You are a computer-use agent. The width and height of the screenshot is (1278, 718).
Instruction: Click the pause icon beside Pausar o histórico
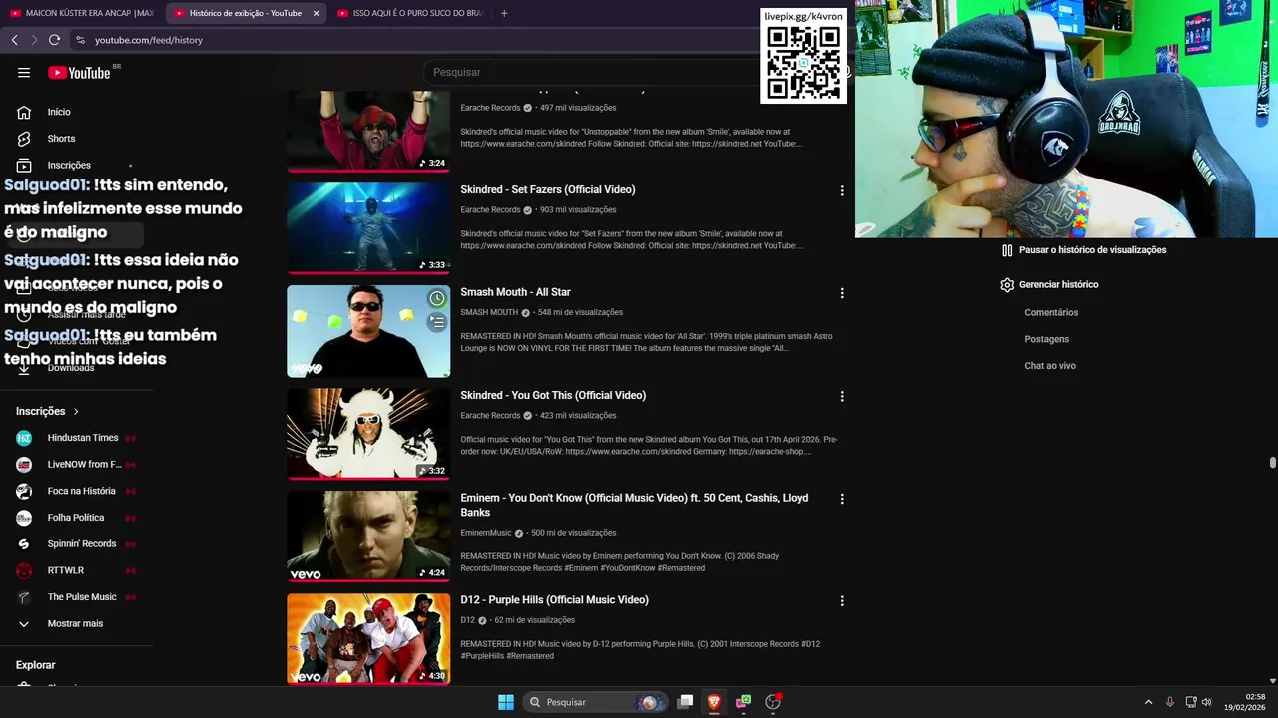pos(1007,250)
